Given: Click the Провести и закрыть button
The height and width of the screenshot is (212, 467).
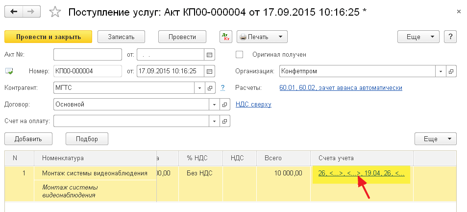Looking at the screenshot, I should click(x=48, y=37).
